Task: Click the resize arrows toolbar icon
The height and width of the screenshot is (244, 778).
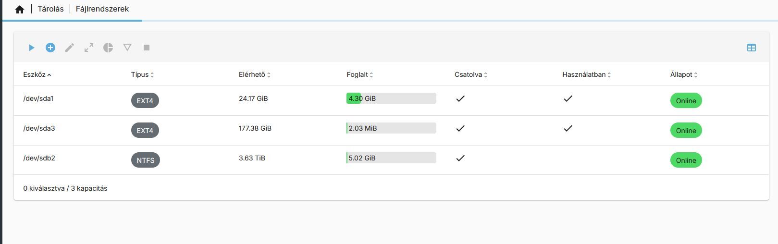Action: [89, 48]
